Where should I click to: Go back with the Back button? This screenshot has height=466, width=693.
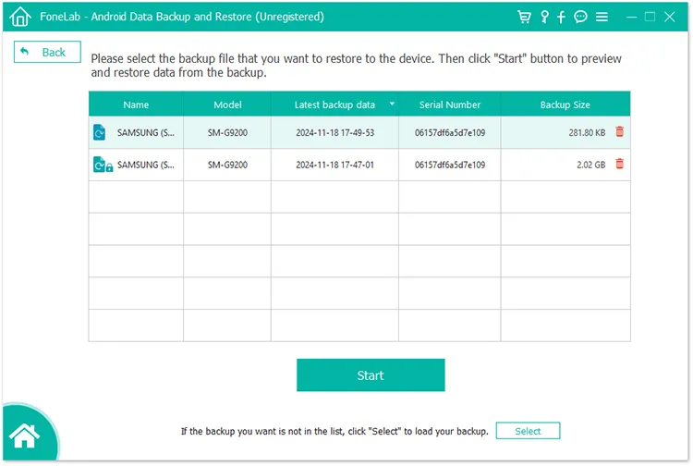pos(47,52)
